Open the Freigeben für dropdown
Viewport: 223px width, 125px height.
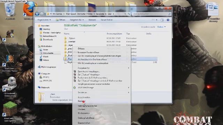77,20
